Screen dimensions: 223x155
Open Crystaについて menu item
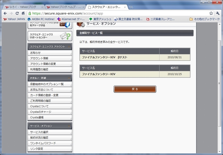tap(50, 106)
